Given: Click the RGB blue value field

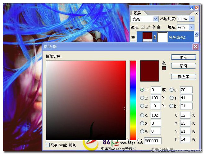Looking at the screenshot, I should (156, 131).
